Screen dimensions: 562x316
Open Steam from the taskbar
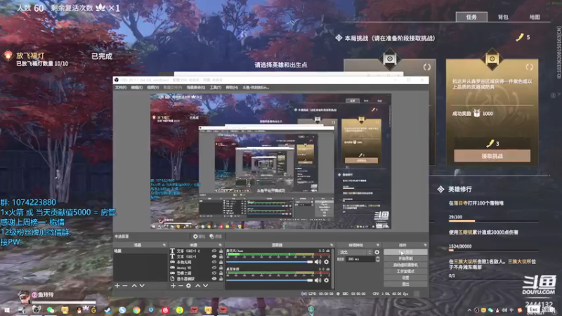coord(107,310)
